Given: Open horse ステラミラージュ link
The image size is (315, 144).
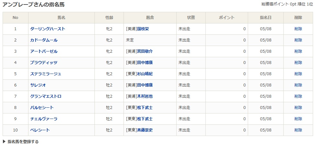Looking at the screenshot, I should (x=46, y=74).
